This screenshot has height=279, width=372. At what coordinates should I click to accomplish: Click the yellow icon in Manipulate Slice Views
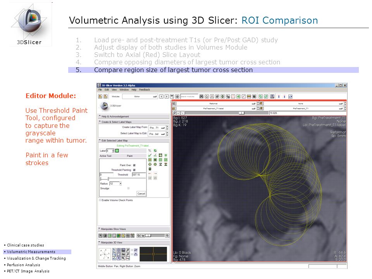point(123,236)
